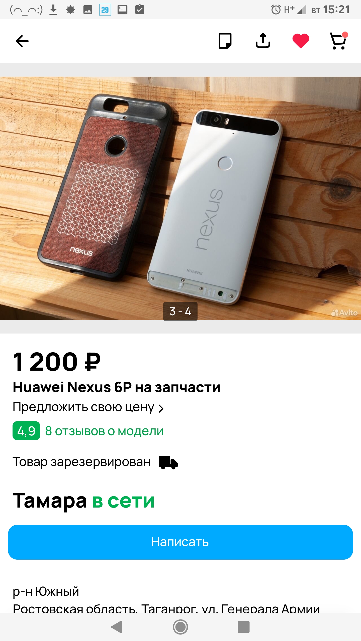The height and width of the screenshot is (641, 361).
Task: Tap the Android recent apps square
Action: pyautogui.click(x=244, y=627)
